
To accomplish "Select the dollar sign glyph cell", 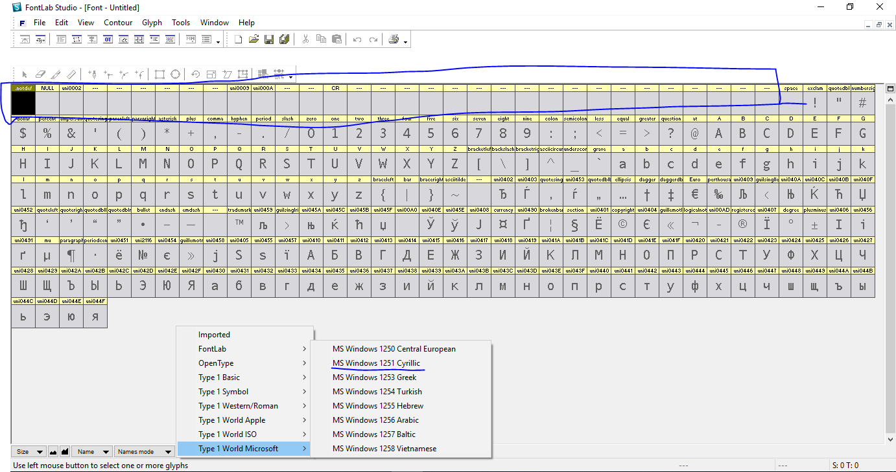I will [x=23, y=130].
